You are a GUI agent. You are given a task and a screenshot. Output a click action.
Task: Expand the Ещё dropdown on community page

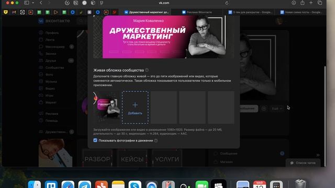[x=277, y=109]
